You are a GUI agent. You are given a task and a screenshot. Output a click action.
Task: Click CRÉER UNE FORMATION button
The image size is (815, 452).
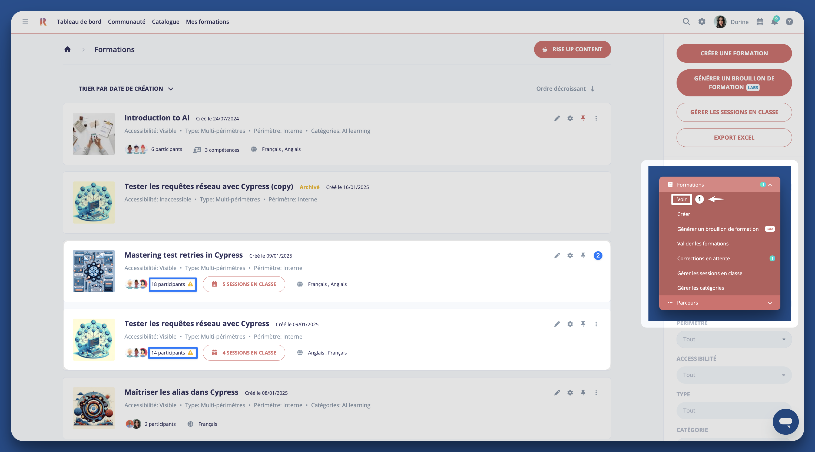pyautogui.click(x=734, y=53)
